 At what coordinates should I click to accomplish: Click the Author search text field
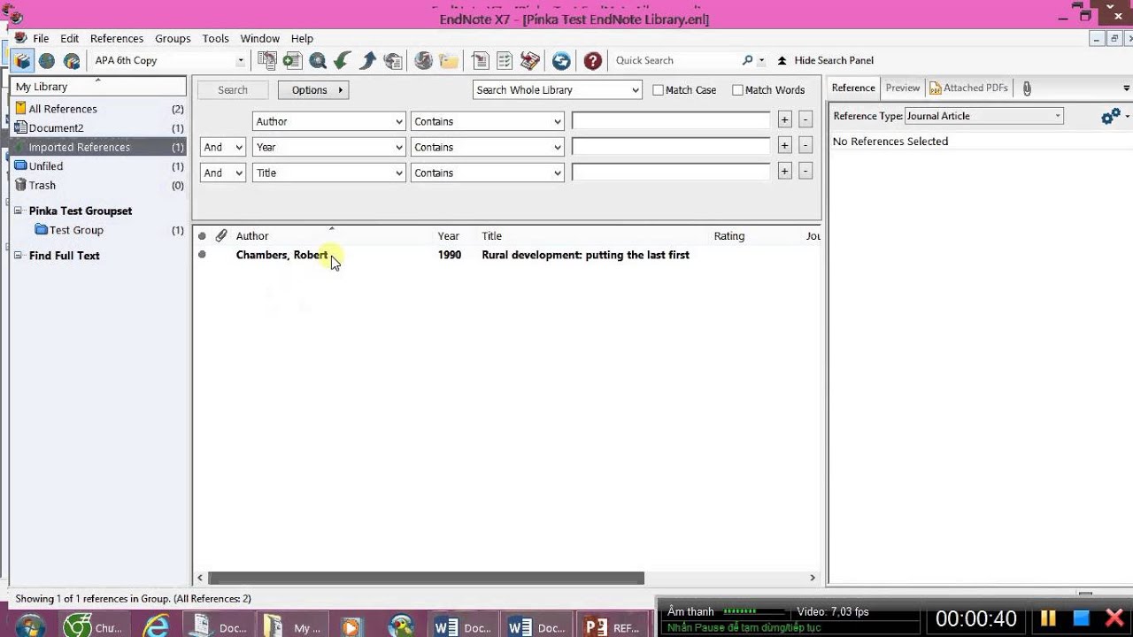pyautogui.click(x=671, y=120)
